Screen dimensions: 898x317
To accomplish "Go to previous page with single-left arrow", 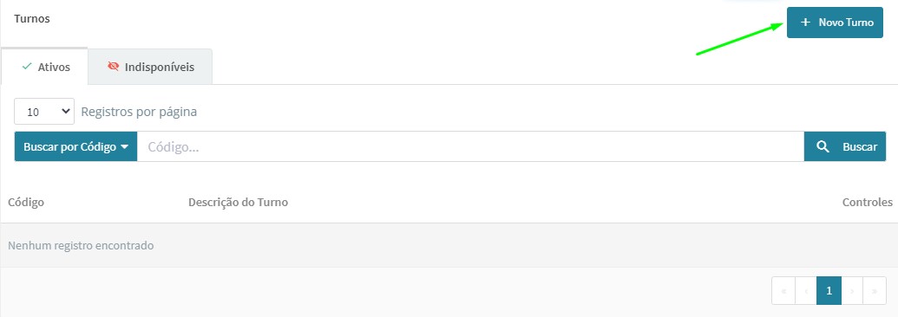I will (806, 291).
